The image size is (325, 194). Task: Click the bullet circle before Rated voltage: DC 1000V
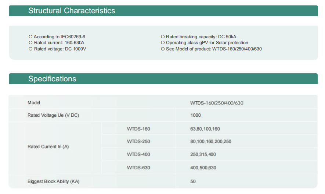click(30, 49)
